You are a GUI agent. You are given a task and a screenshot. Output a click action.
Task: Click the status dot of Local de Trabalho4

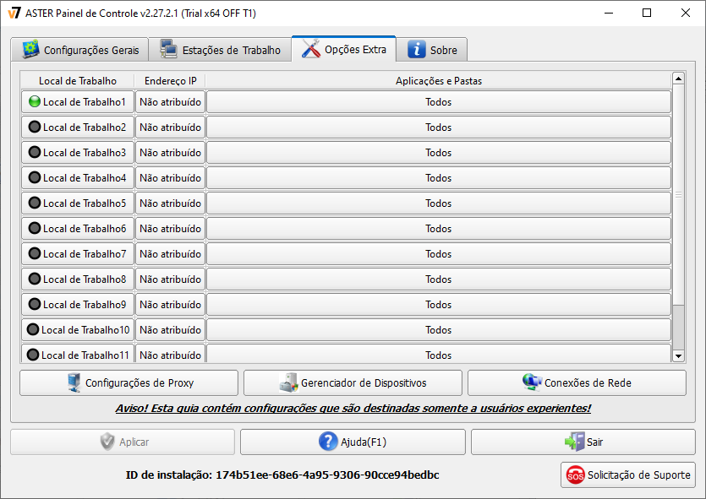pos(35,177)
